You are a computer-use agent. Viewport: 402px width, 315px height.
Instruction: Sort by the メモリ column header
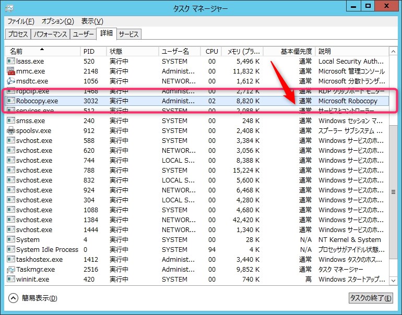(x=242, y=52)
